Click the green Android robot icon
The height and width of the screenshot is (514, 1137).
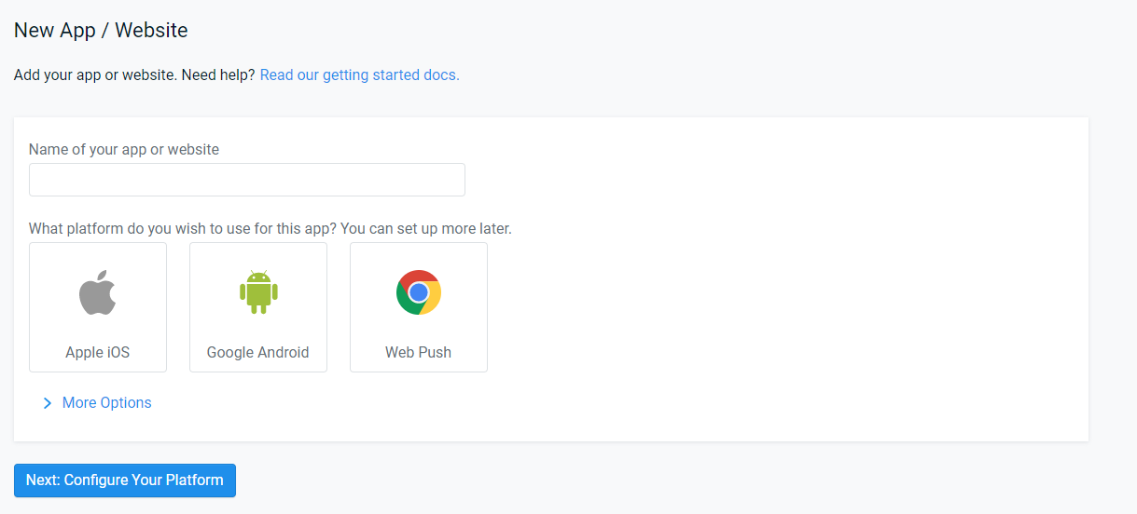coord(258,291)
